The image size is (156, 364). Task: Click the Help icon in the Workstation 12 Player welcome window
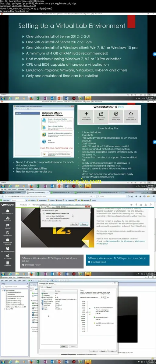coord(44,141)
